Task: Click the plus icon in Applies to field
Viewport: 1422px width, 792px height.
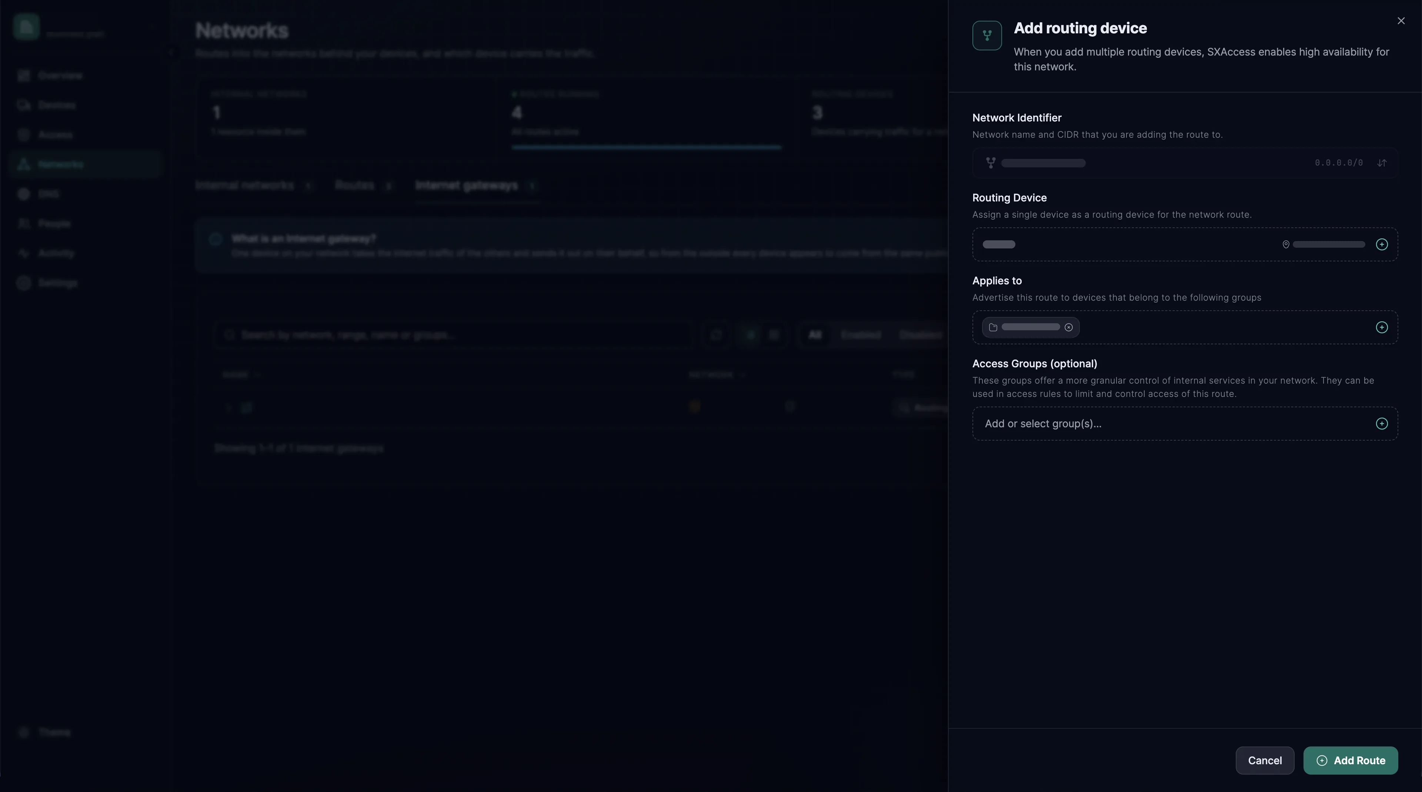Action: [1381, 327]
